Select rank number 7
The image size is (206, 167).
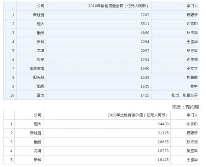tap(13, 68)
